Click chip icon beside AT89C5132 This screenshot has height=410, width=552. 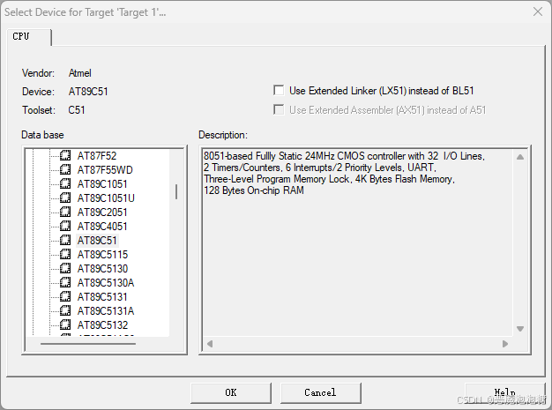[x=65, y=324]
